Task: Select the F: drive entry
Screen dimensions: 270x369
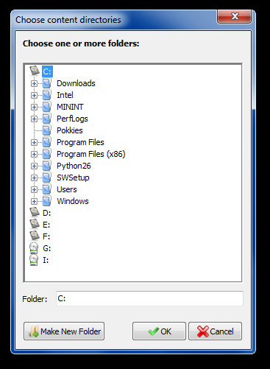Action: click(x=46, y=236)
